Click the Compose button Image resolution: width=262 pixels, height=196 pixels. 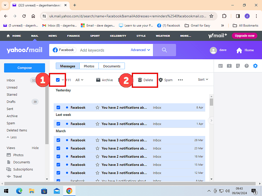tap(25, 68)
